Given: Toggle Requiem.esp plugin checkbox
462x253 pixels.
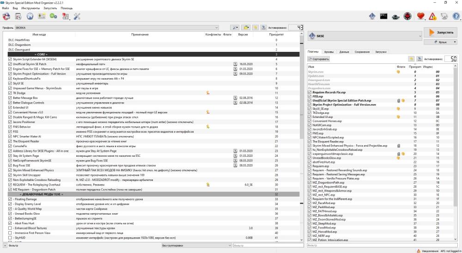Looking at the screenshot, I should pyautogui.click(x=310, y=166).
